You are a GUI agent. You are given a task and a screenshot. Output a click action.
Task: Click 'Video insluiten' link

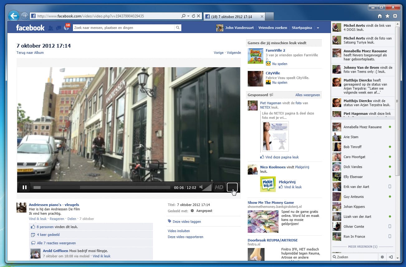tap(179, 231)
